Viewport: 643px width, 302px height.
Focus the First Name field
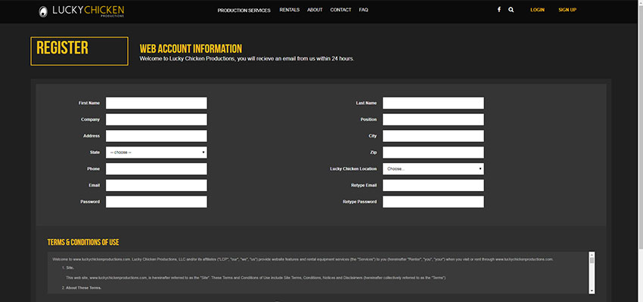[157, 103]
